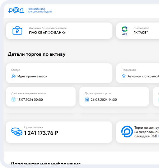Open Российский аукционный дом header text
Screen dimensions: 159x168
(40, 10)
